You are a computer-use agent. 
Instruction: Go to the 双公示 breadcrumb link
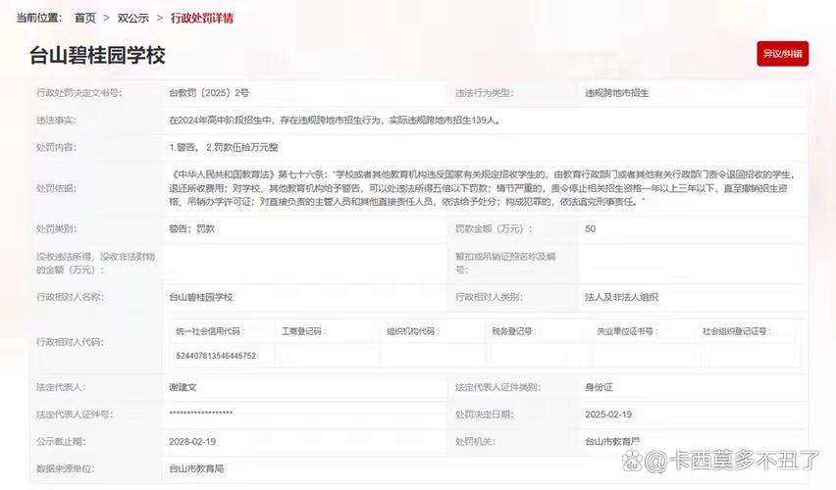(132, 18)
